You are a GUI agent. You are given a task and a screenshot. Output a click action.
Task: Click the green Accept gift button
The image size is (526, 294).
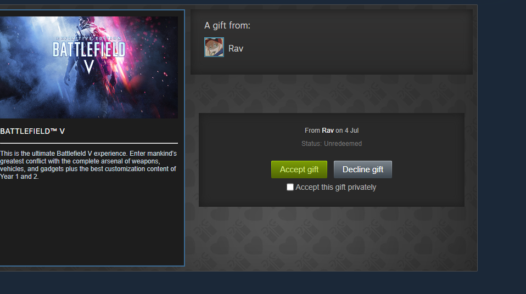click(299, 169)
